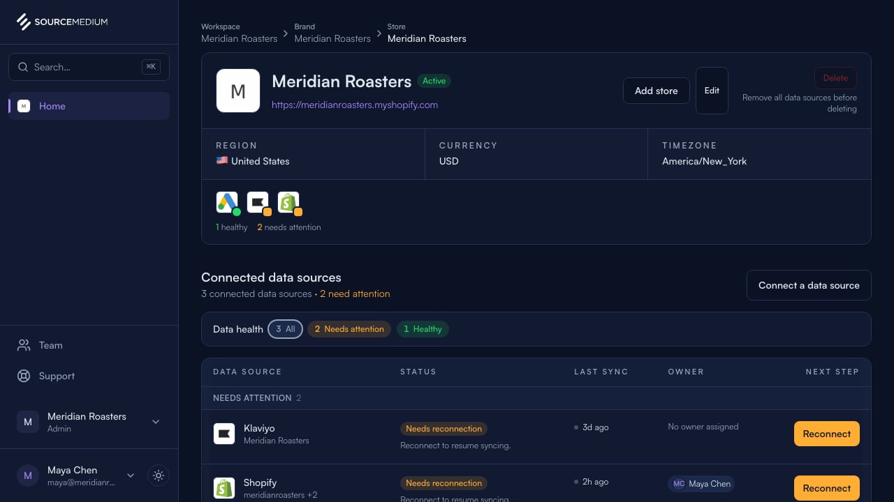Open the Support page
The image size is (894, 502).
point(89,376)
